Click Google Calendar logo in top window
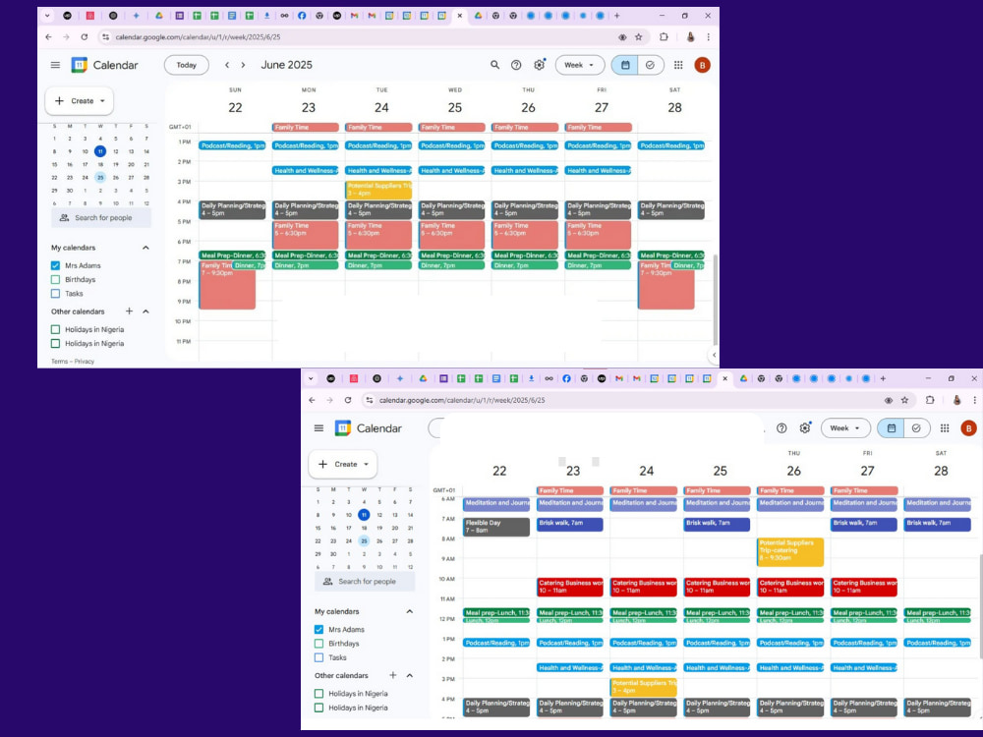This screenshot has width=983, height=737. 80,65
